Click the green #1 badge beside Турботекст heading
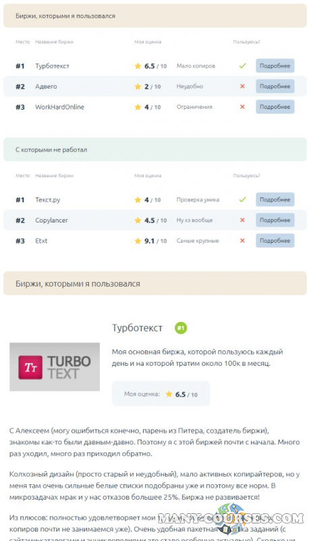Screen dimensions: 309x541 (x=181, y=328)
